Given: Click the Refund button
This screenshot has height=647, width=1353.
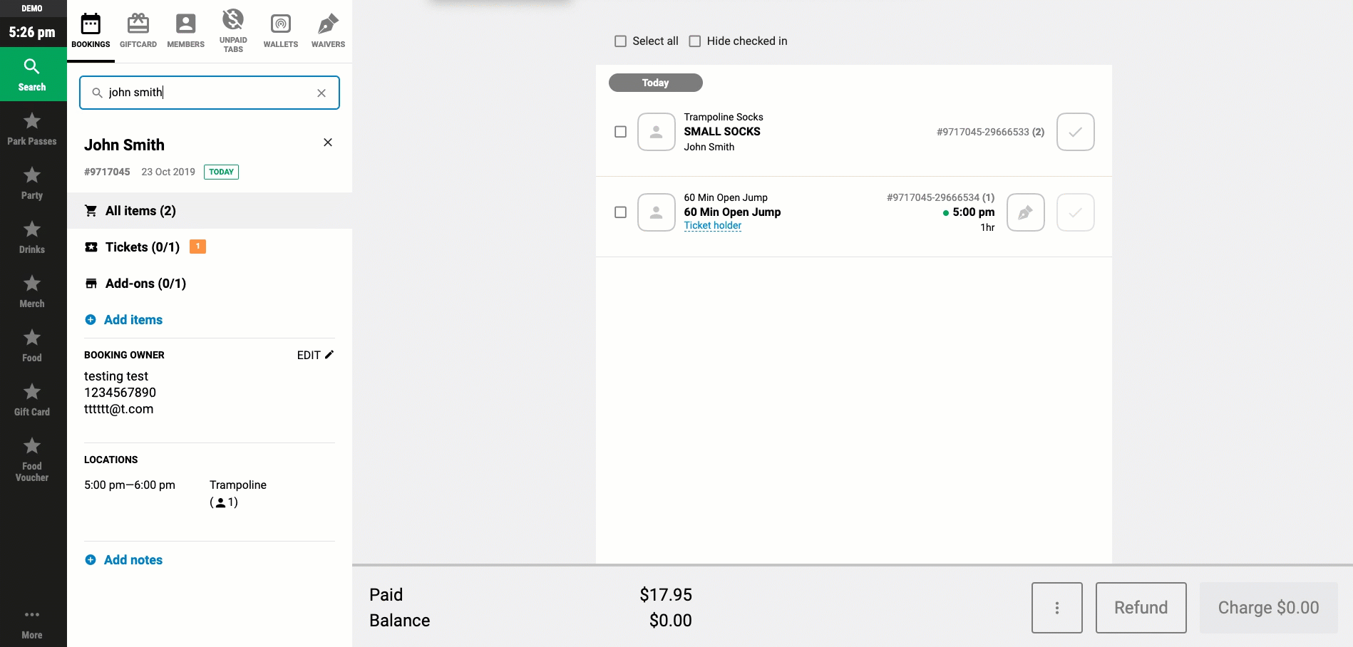Looking at the screenshot, I should pyautogui.click(x=1141, y=608).
